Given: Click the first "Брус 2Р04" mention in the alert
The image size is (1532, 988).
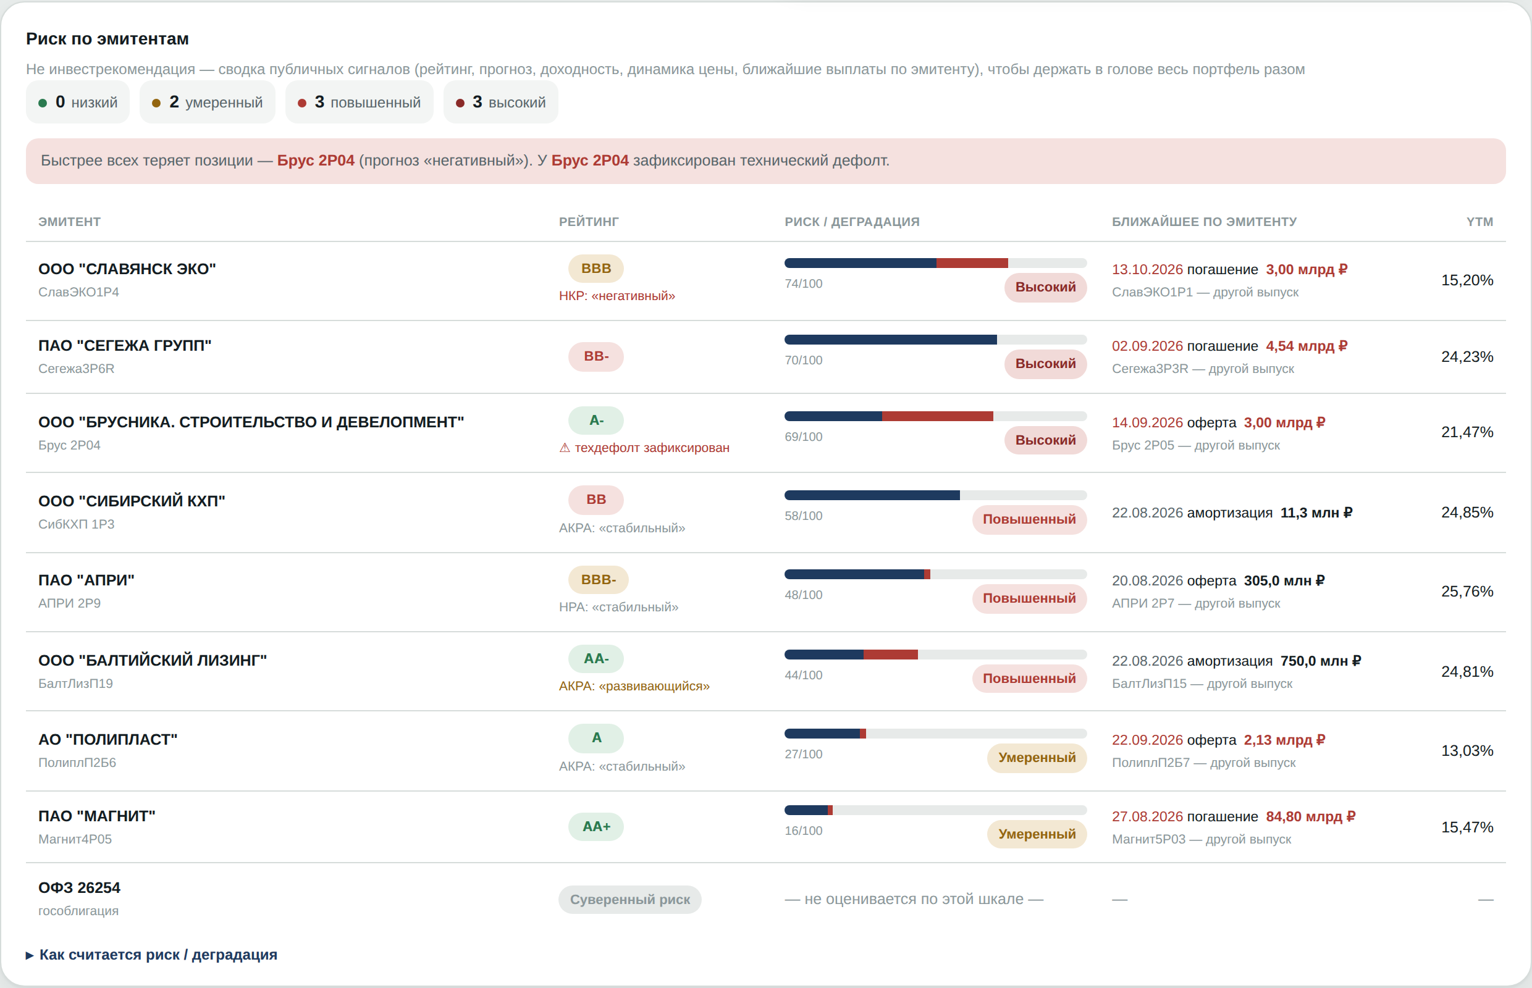Looking at the screenshot, I should [316, 161].
